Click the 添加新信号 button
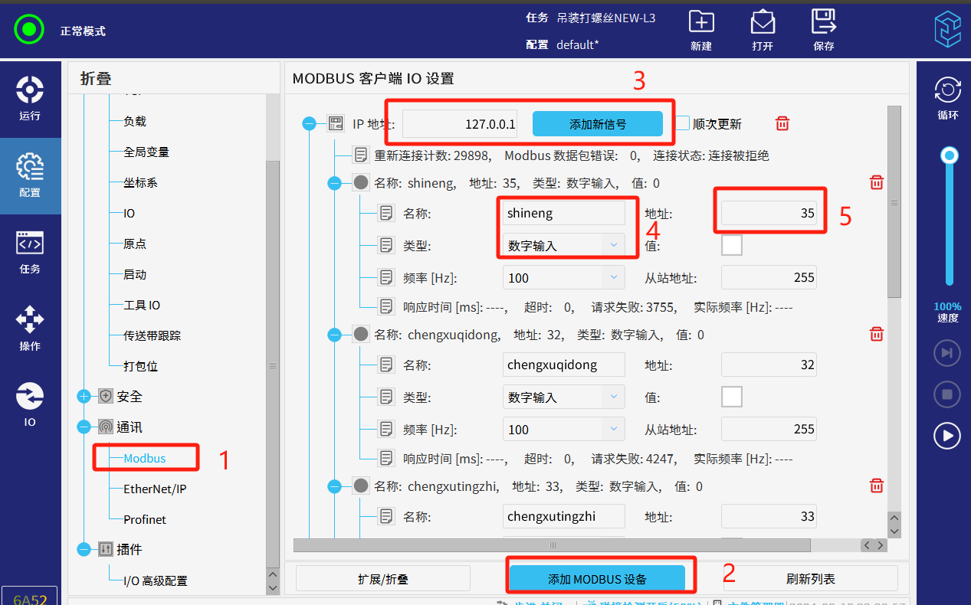The width and height of the screenshot is (971, 605). [597, 123]
